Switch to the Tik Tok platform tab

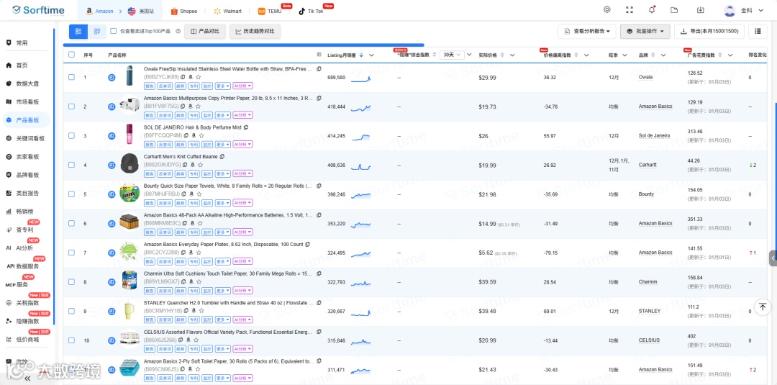(311, 11)
